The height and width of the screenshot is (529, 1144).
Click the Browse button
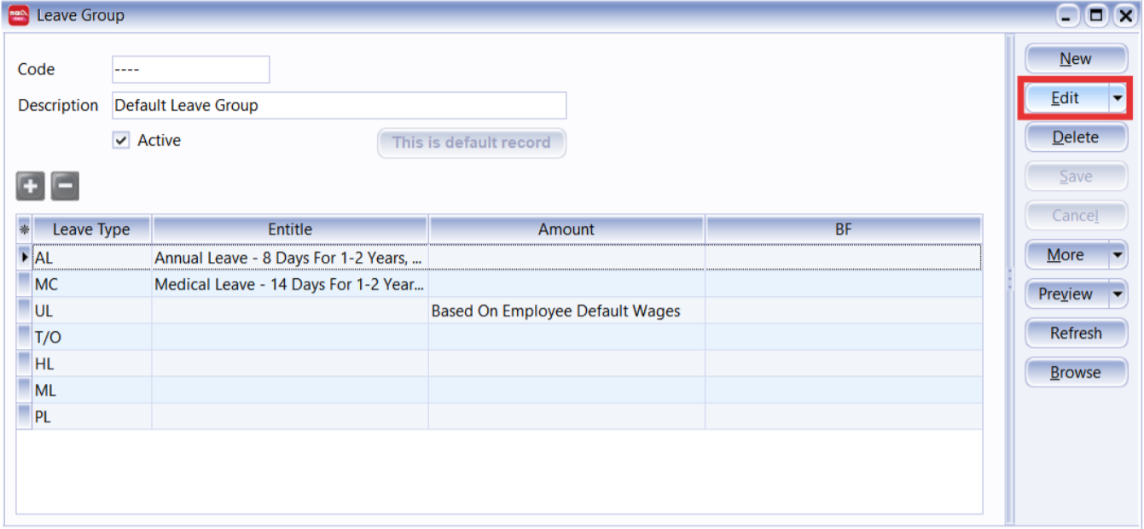1076,373
